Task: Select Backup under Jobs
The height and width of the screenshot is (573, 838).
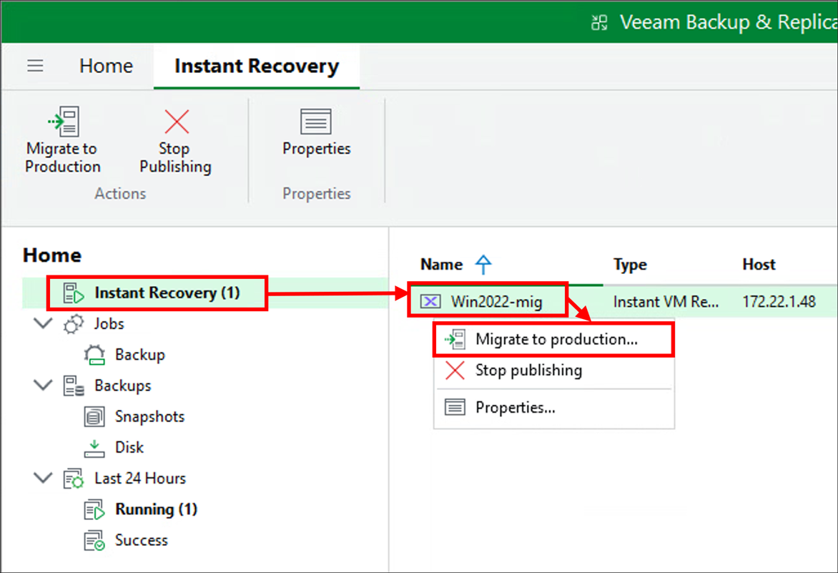Action: click(x=140, y=355)
